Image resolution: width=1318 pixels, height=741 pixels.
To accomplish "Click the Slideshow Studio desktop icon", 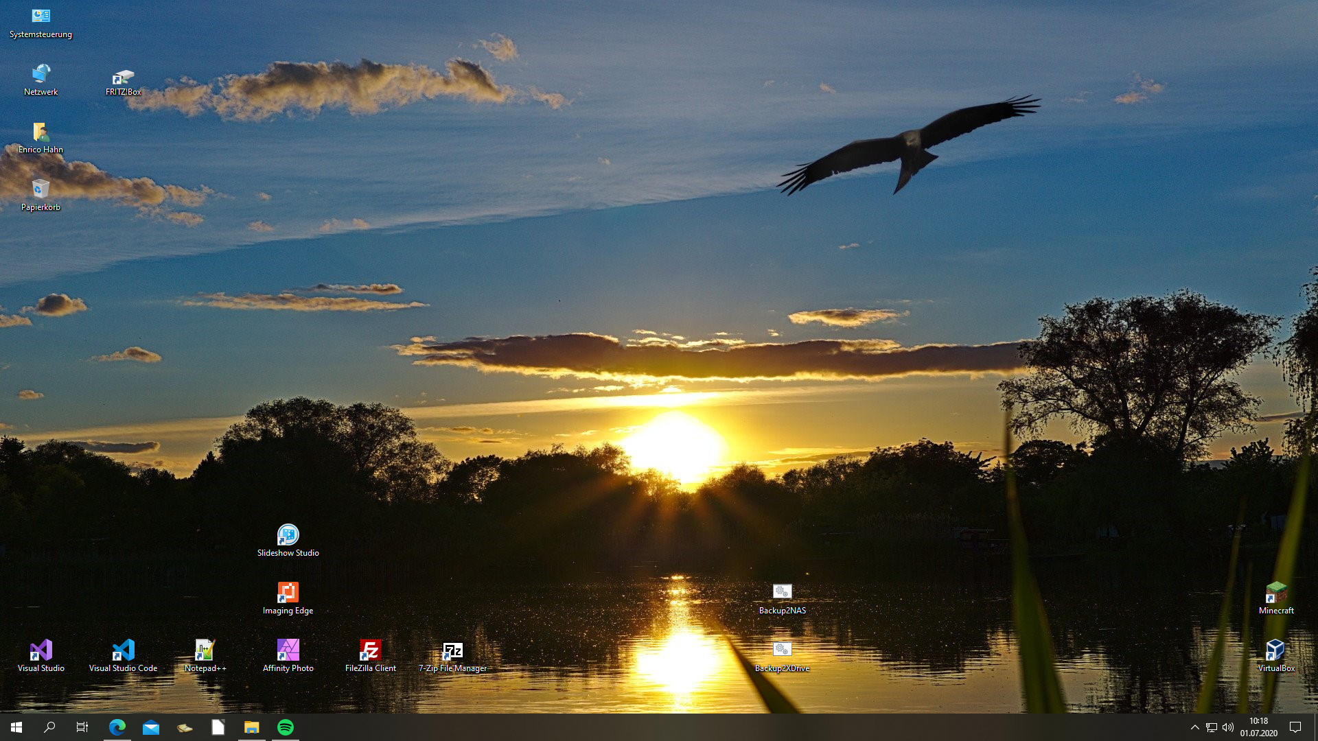I will (x=288, y=535).
